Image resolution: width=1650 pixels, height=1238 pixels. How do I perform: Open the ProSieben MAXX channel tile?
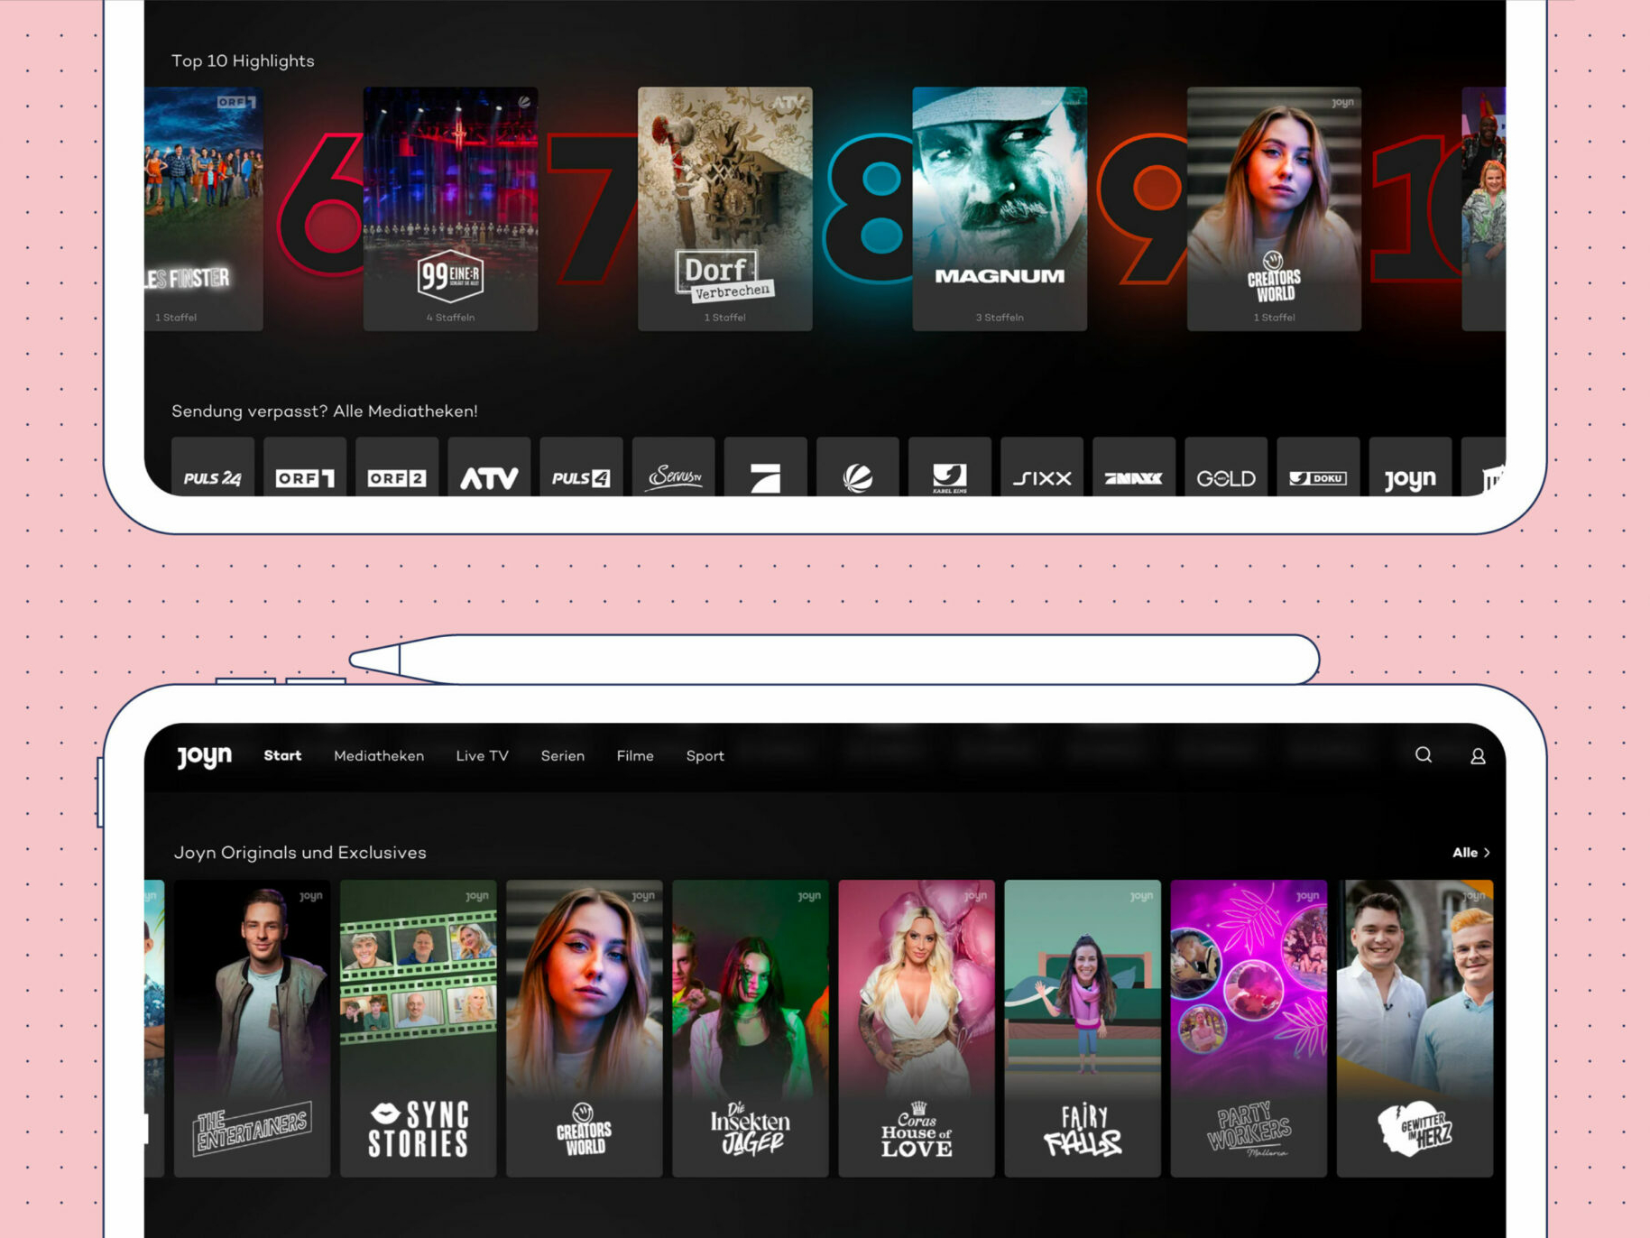coord(1133,467)
